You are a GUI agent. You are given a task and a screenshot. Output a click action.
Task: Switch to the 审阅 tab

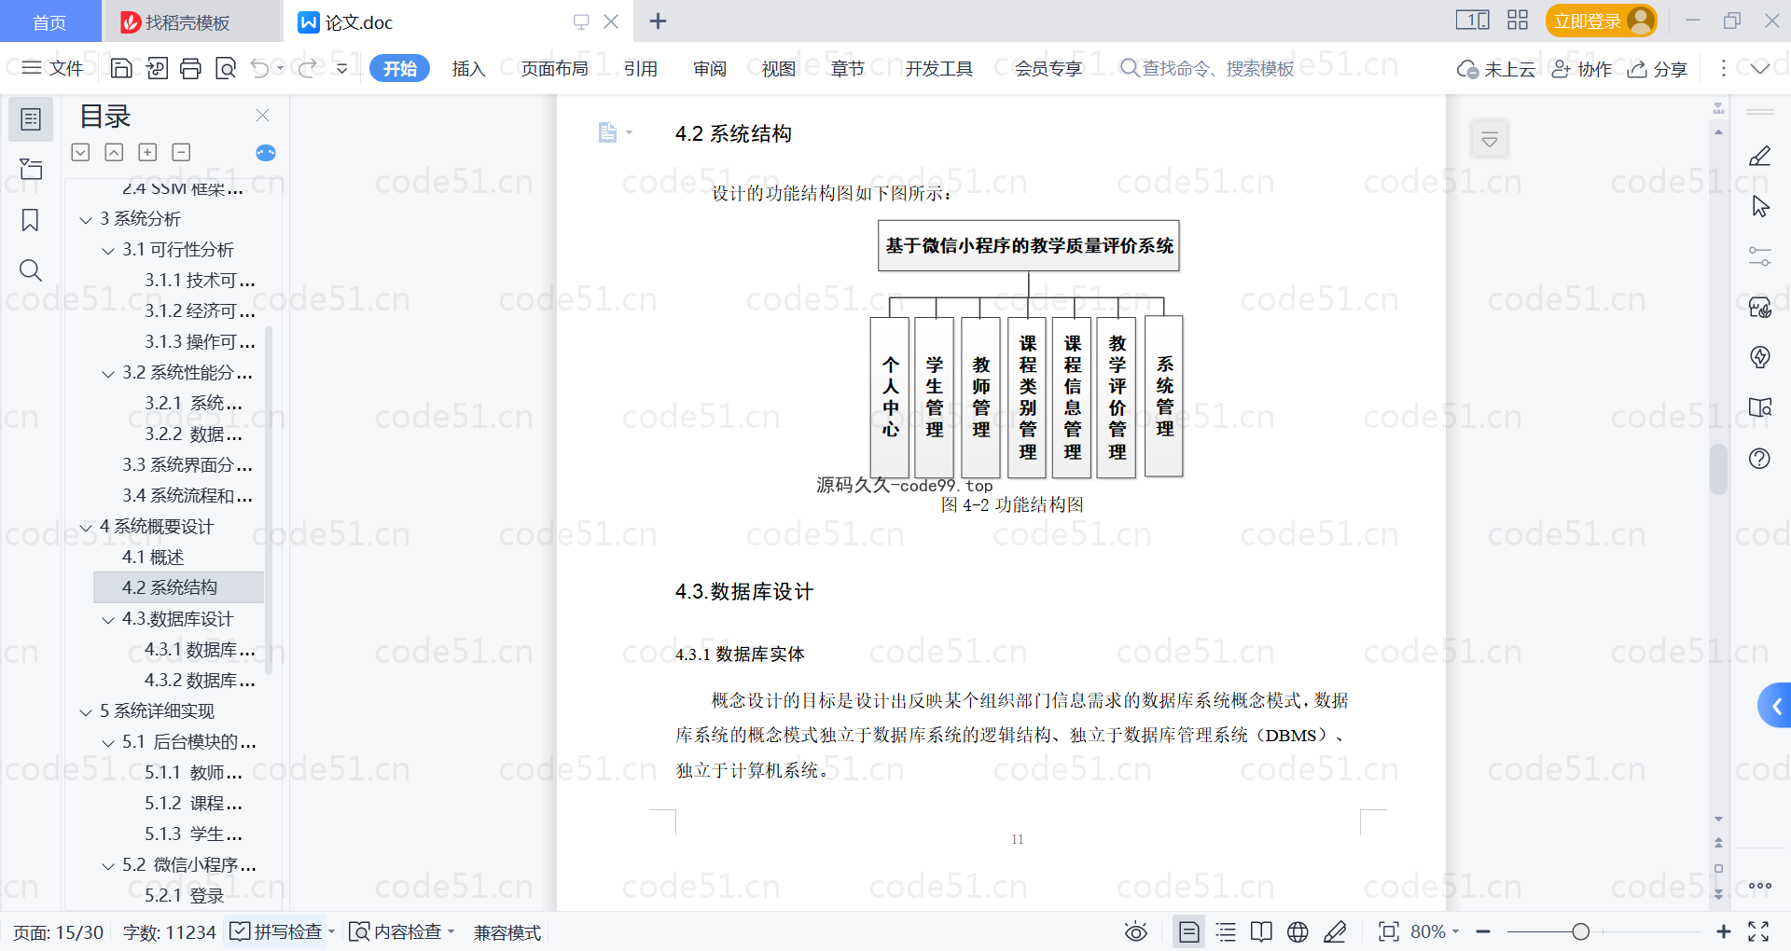710,68
